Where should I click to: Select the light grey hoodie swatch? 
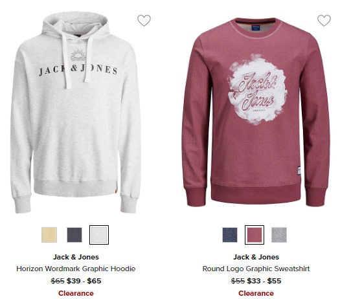99,235
